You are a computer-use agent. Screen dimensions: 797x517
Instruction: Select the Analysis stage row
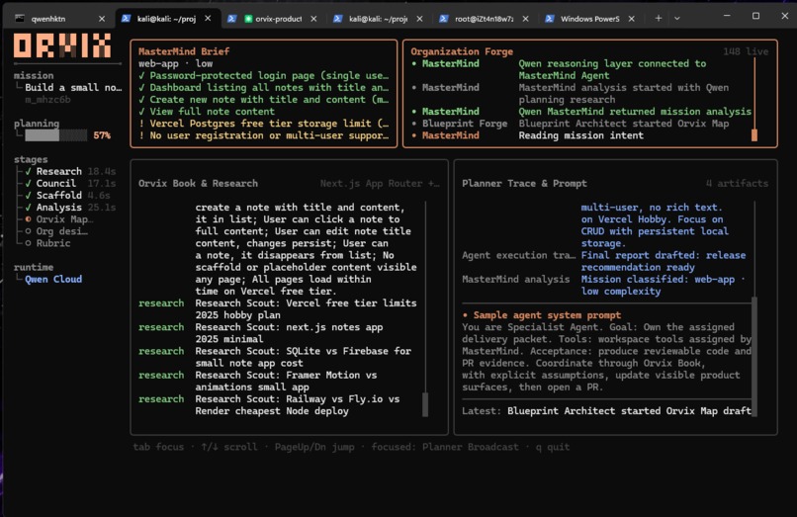pyautogui.click(x=70, y=208)
